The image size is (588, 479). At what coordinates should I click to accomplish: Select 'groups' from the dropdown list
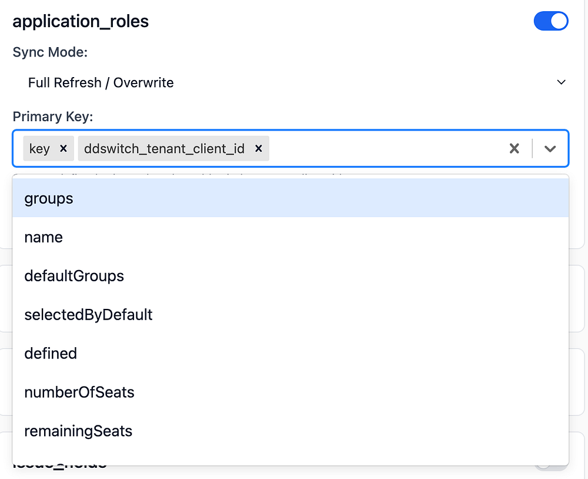(49, 198)
